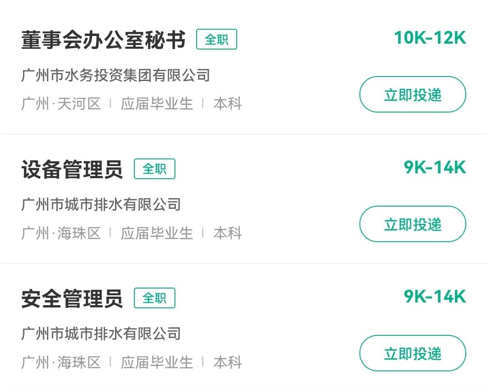The height and width of the screenshot is (388, 487).
Task: Click 应届毕业生 label in 安全管理员 listing
Action: 156,362
